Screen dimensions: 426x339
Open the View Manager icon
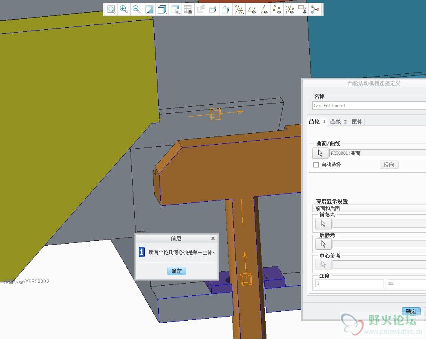click(188, 9)
